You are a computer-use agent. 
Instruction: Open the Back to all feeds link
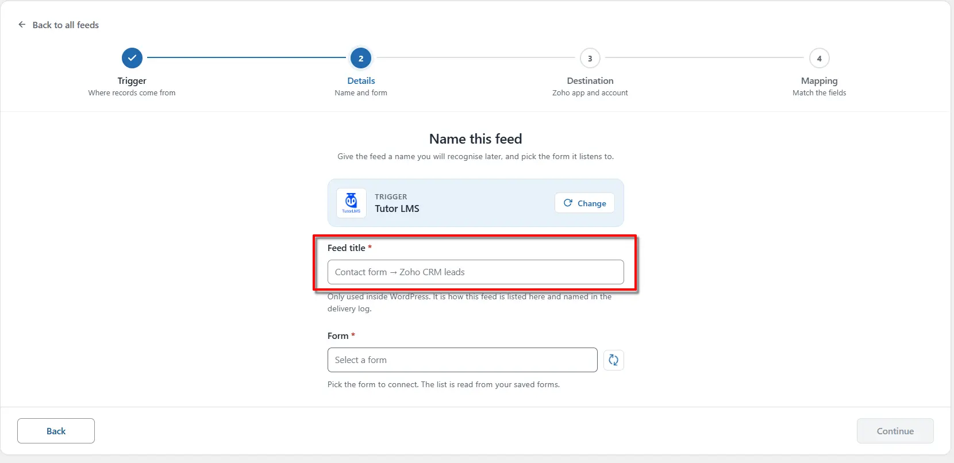point(66,25)
